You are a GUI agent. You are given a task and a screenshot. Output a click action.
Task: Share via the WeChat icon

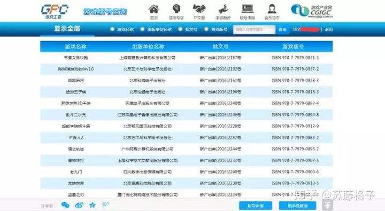point(65,205)
